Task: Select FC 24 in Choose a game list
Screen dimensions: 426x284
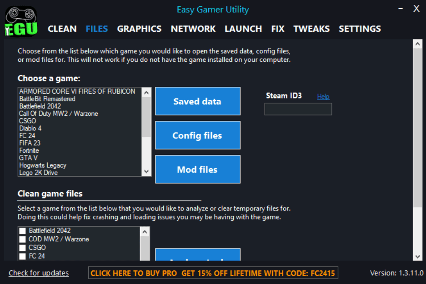Action: click(x=80, y=135)
